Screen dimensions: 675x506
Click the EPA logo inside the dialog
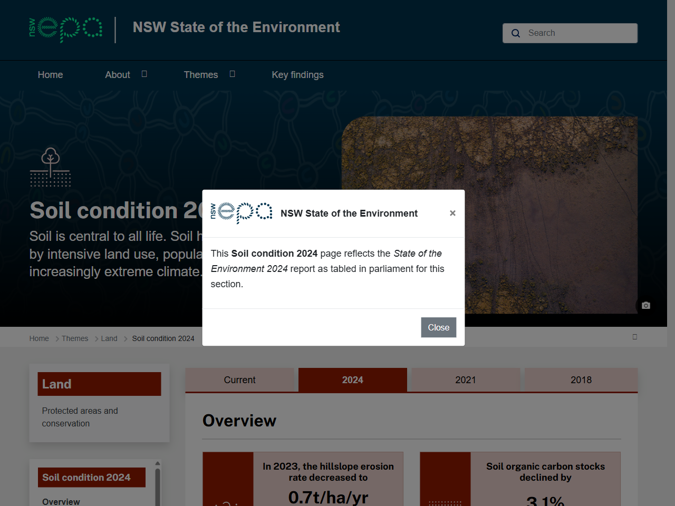pyautogui.click(x=241, y=213)
